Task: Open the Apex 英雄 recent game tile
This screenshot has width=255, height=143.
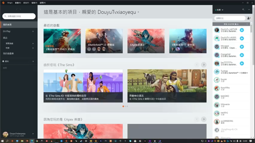Action: (146, 41)
